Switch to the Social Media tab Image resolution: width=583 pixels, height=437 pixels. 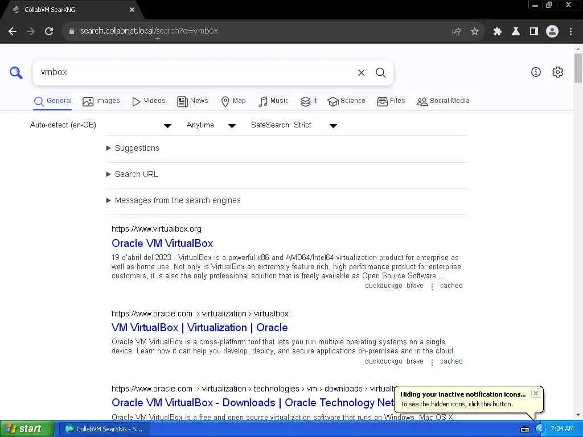click(443, 101)
